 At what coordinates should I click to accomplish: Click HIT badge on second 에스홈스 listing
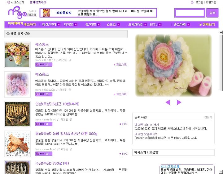(44, 94)
